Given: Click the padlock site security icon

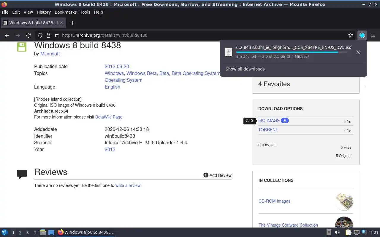Looking at the screenshot, I should (x=48, y=35).
